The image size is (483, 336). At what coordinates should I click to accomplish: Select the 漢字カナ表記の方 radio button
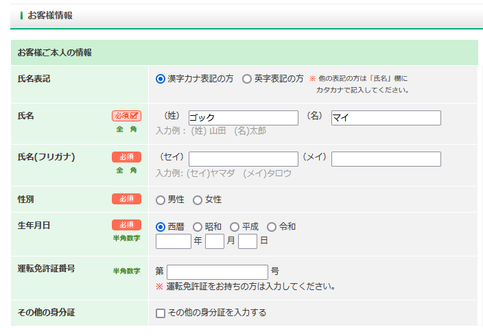coord(161,79)
